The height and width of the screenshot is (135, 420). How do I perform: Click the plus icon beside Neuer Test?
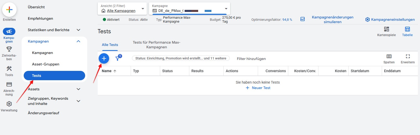[x=247, y=88]
